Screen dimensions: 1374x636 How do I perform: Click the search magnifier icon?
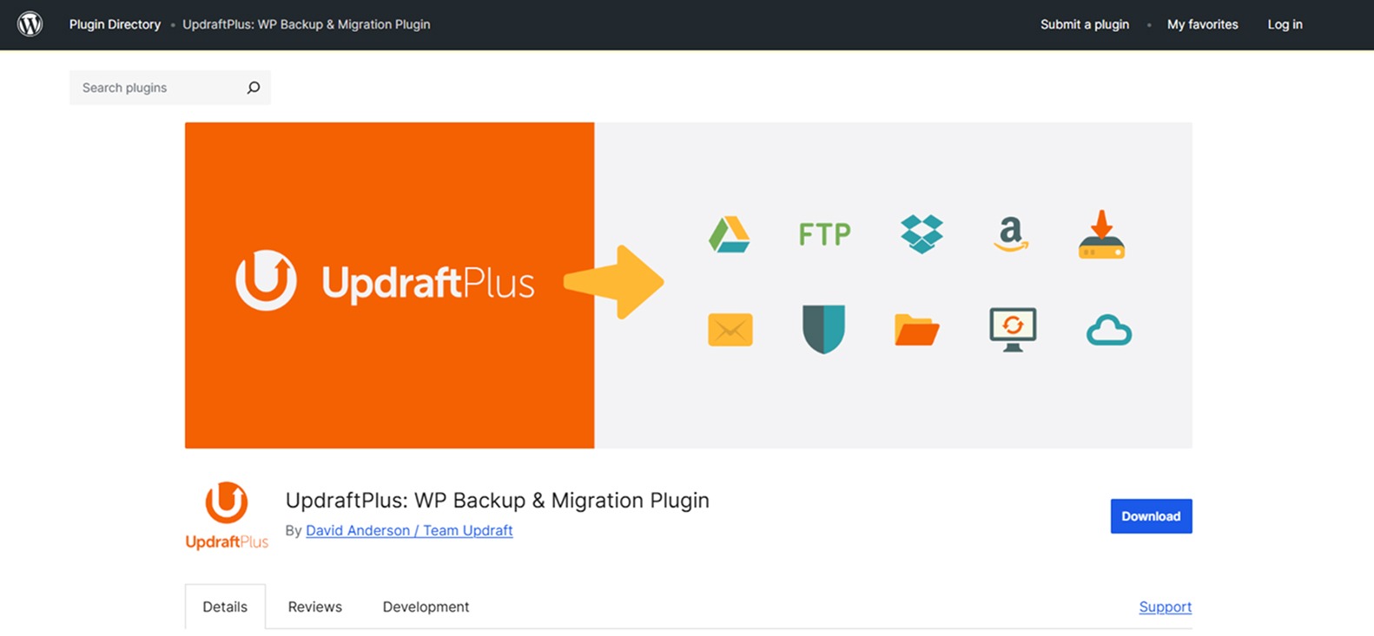[253, 88]
